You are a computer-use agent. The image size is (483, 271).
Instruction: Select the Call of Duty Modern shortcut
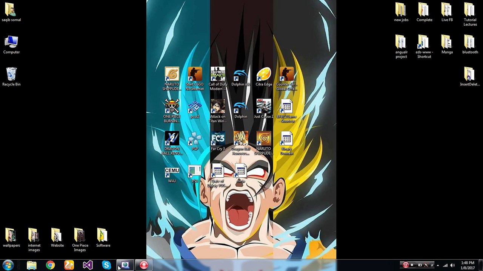(218, 79)
